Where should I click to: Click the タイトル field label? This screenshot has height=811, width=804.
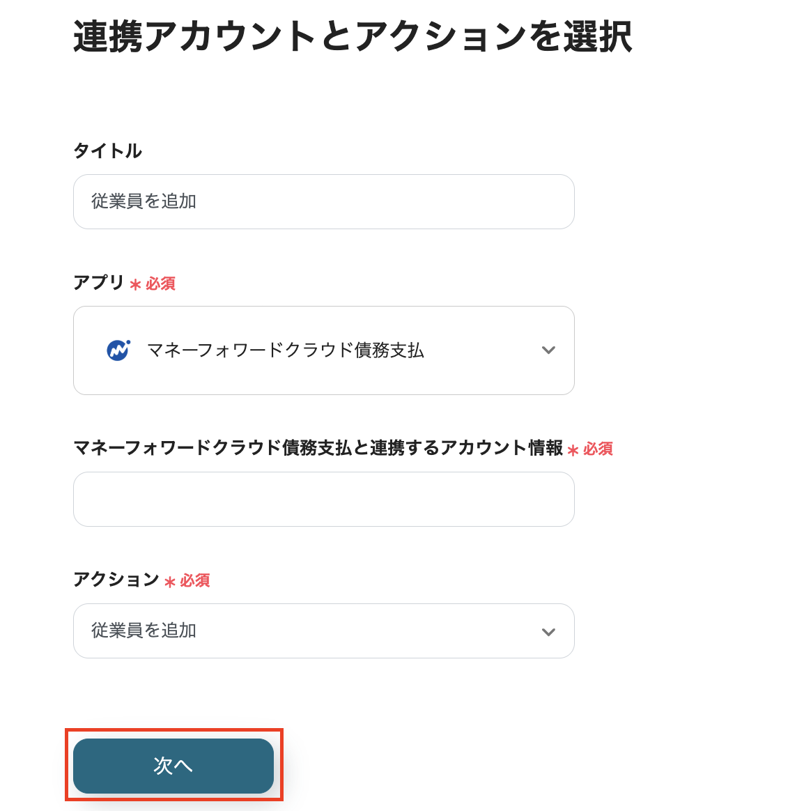point(107,151)
